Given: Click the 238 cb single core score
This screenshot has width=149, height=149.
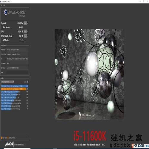Looking at the screenshot, I should tap(21, 36).
